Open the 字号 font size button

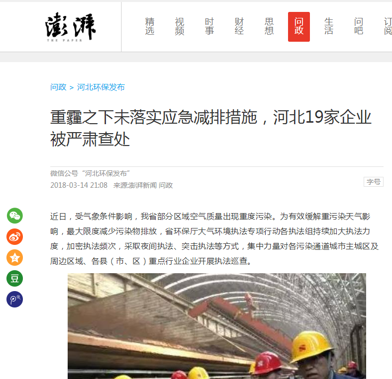tap(374, 182)
